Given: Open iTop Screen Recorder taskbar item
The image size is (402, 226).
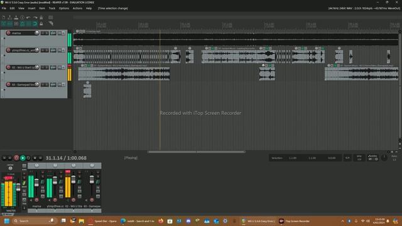Looking at the screenshot, I should coord(295,221).
